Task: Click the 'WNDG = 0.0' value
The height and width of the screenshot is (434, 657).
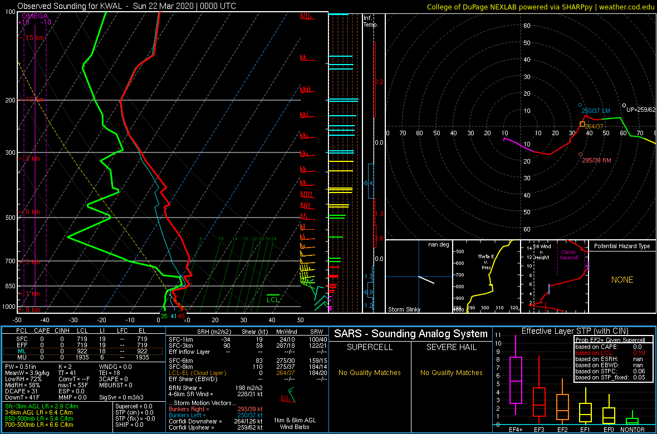Action: click(116, 367)
